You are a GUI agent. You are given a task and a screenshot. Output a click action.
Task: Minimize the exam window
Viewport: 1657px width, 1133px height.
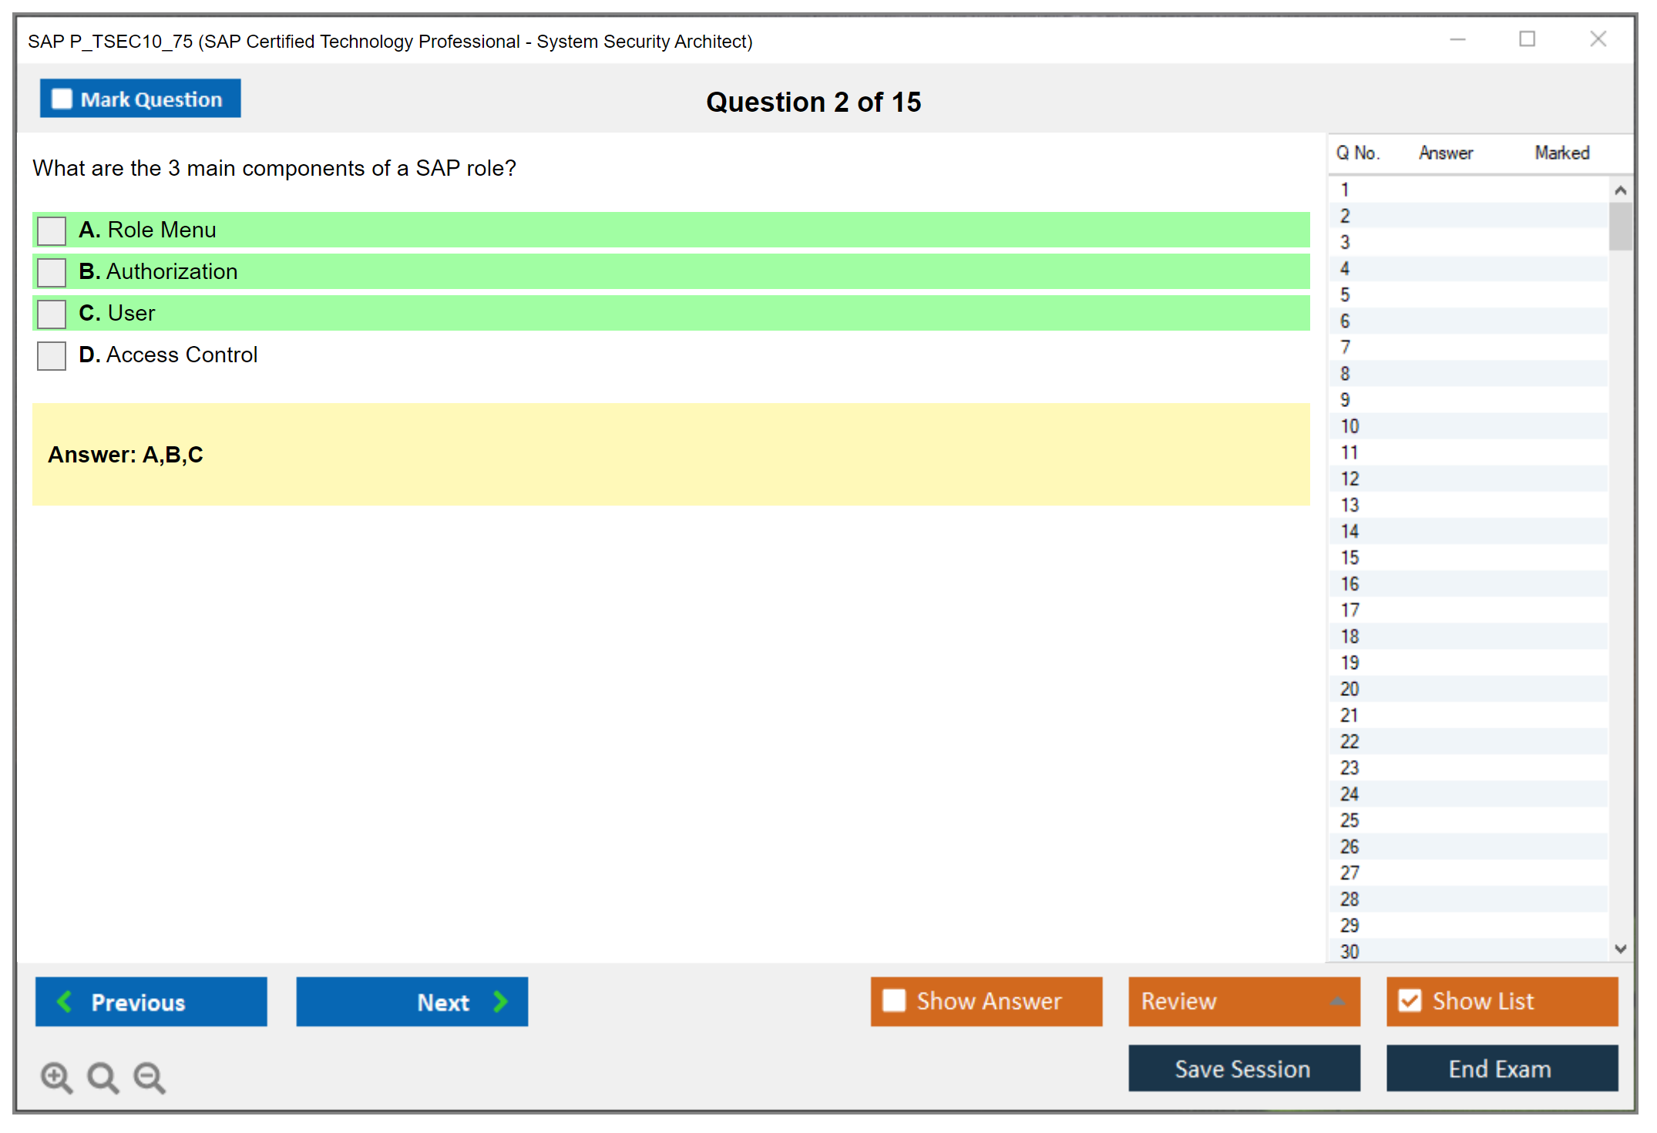pyautogui.click(x=1457, y=39)
